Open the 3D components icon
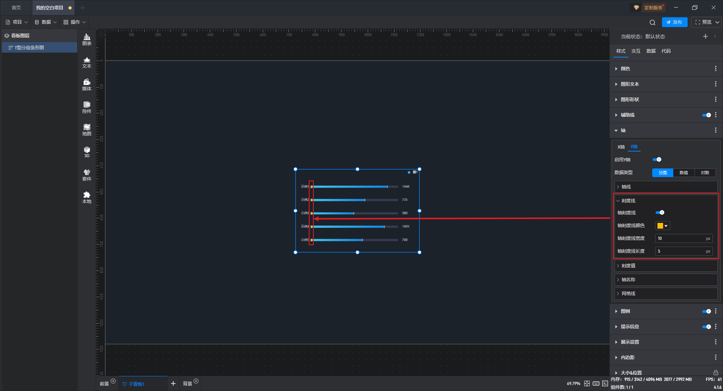This screenshot has height=391, width=723. [87, 152]
